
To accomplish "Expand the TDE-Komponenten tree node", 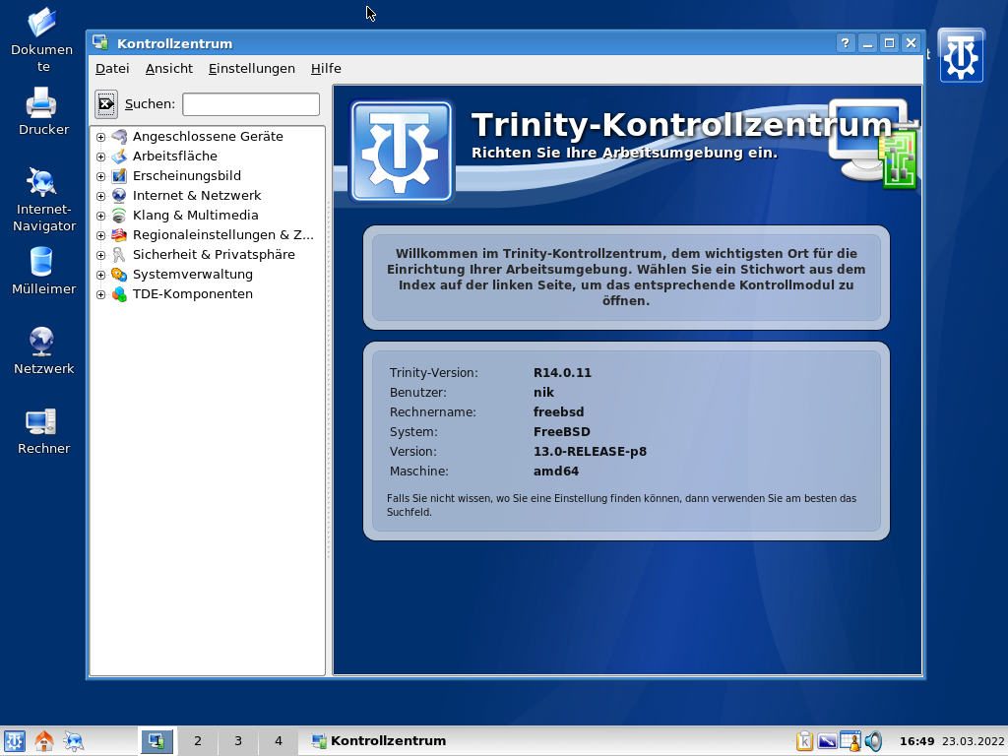I will 101,294.
